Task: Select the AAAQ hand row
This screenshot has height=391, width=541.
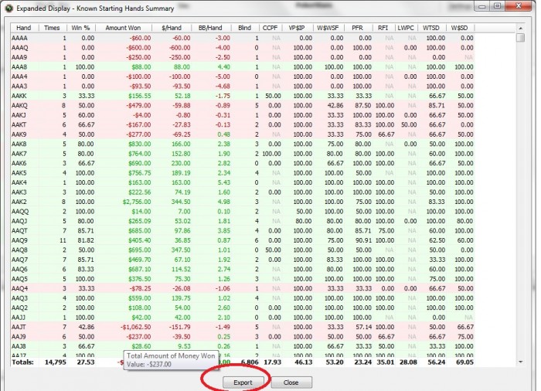Action: (x=243, y=48)
